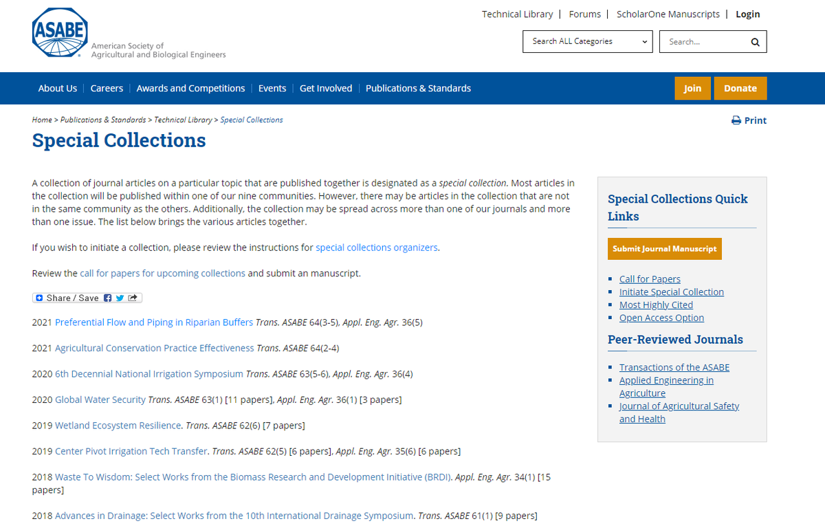Open Center Pivot Irrigation Tech Transfer
Image resolution: width=825 pixels, height=528 pixels.
131,451
